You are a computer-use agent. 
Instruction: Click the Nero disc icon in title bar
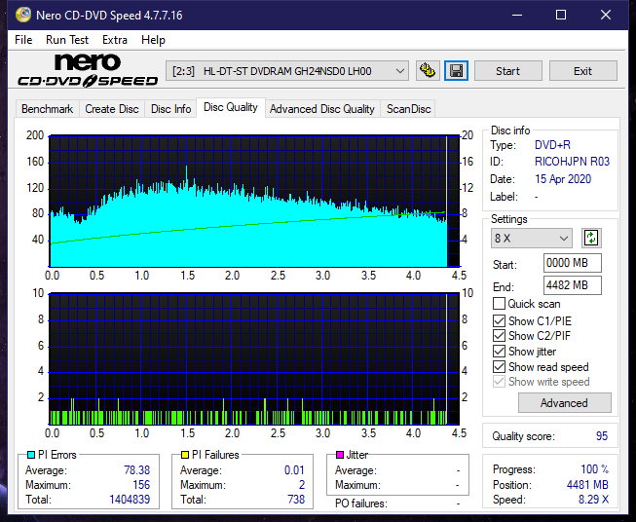pyautogui.click(x=23, y=15)
